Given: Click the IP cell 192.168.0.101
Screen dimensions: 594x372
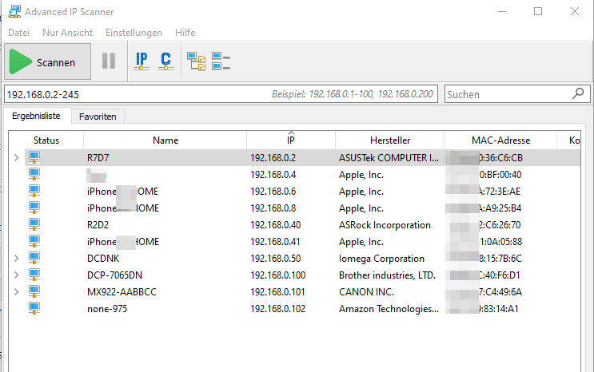Looking at the screenshot, I should tap(277, 291).
